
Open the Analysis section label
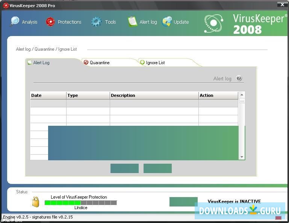30,22
